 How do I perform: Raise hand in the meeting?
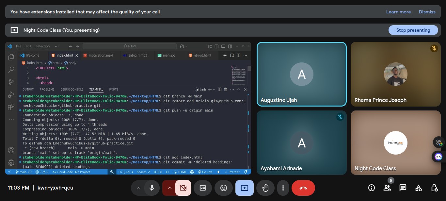[x=265, y=188]
